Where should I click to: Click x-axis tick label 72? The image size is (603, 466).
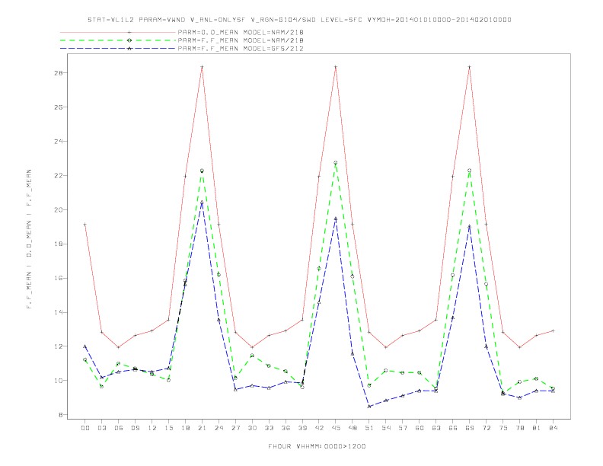(486, 428)
